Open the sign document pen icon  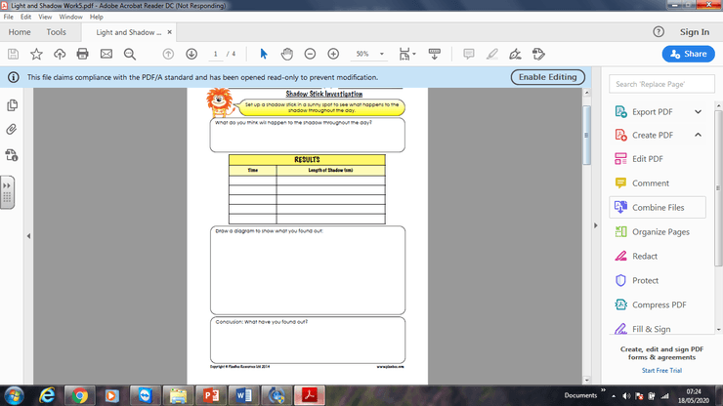point(515,54)
